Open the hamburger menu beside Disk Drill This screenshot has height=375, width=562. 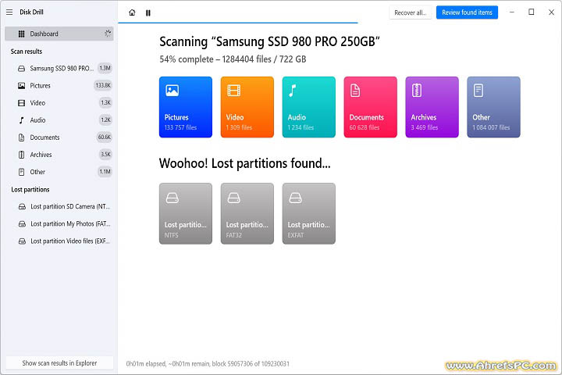pos(9,12)
